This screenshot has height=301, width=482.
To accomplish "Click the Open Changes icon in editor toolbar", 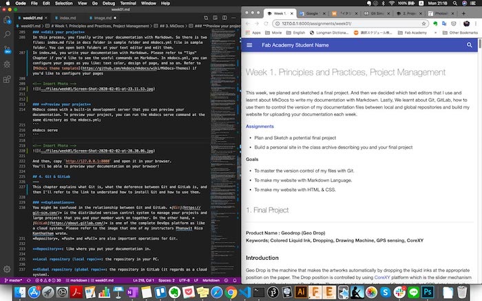I will coord(206,18).
